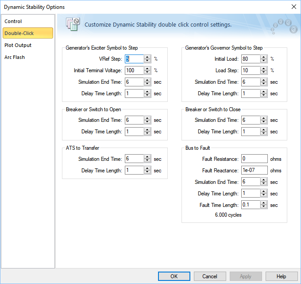Increase Bus to Fault Time Length

[264, 203]
